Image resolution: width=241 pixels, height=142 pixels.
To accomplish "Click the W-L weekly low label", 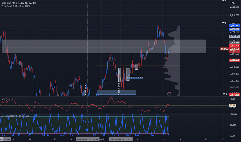I will 225,94.
